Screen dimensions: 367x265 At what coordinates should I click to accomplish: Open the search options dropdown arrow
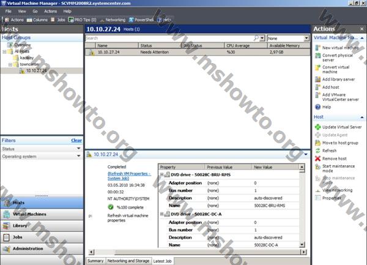click(x=262, y=38)
